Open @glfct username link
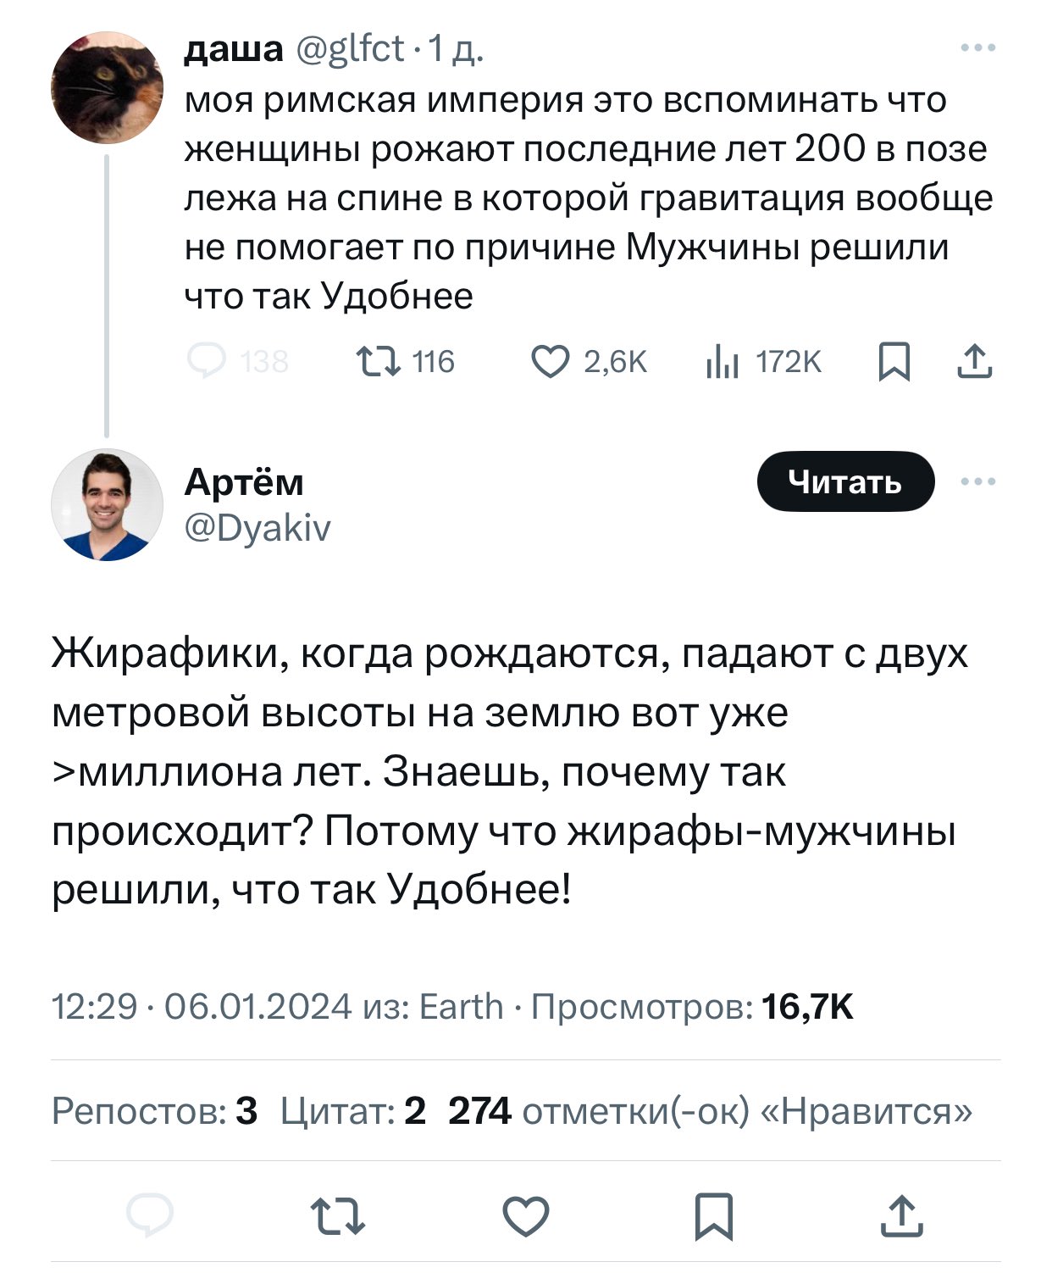 pyautogui.click(x=350, y=49)
